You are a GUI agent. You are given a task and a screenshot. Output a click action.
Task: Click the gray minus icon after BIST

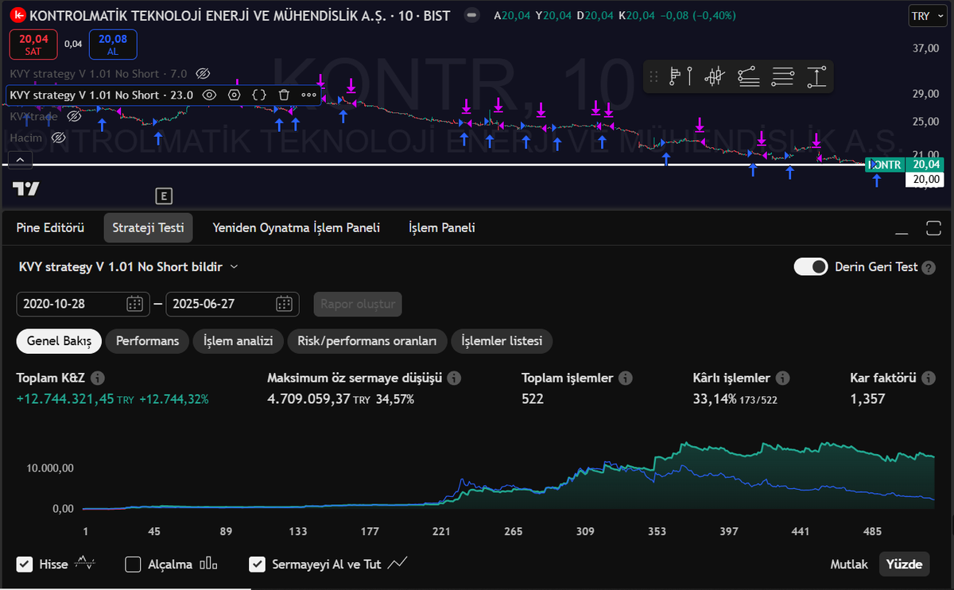[x=472, y=15]
